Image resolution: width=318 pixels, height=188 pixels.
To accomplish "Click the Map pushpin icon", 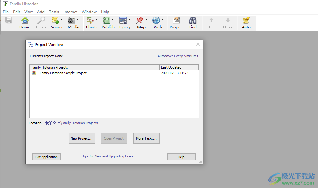I will pos(140,21).
